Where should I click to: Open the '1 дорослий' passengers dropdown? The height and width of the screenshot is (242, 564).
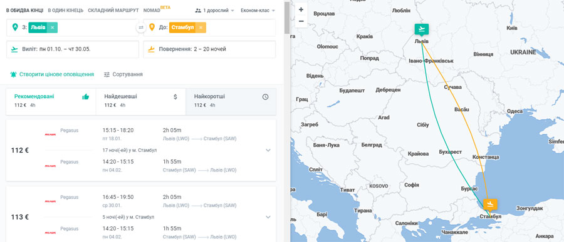click(x=215, y=11)
